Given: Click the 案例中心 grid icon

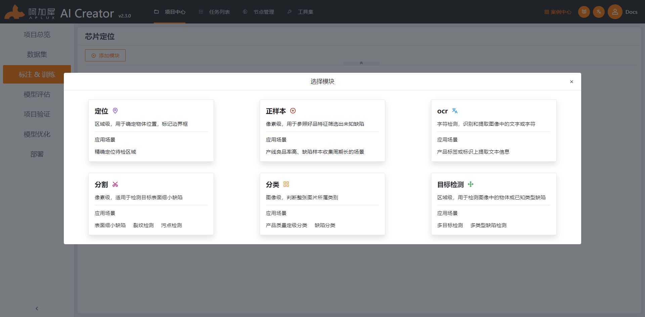Looking at the screenshot, I should [x=547, y=12].
